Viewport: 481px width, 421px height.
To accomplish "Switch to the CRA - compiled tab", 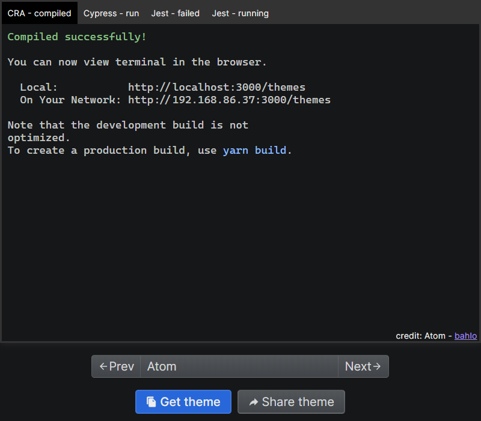I will [x=39, y=13].
